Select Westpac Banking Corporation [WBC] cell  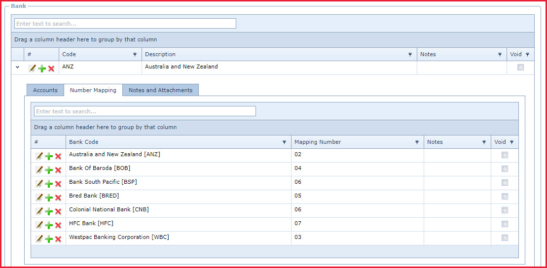point(179,238)
